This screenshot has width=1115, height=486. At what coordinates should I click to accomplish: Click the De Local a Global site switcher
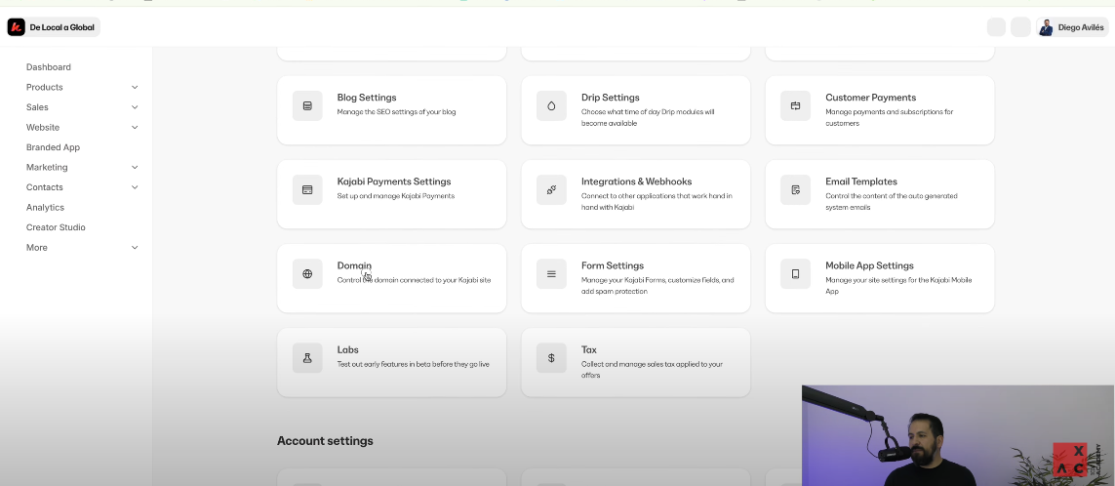(x=54, y=27)
